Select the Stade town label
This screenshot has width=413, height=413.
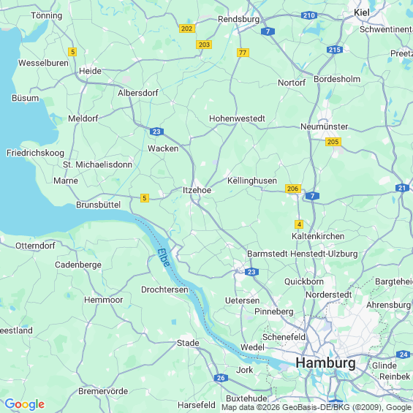tap(188, 343)
